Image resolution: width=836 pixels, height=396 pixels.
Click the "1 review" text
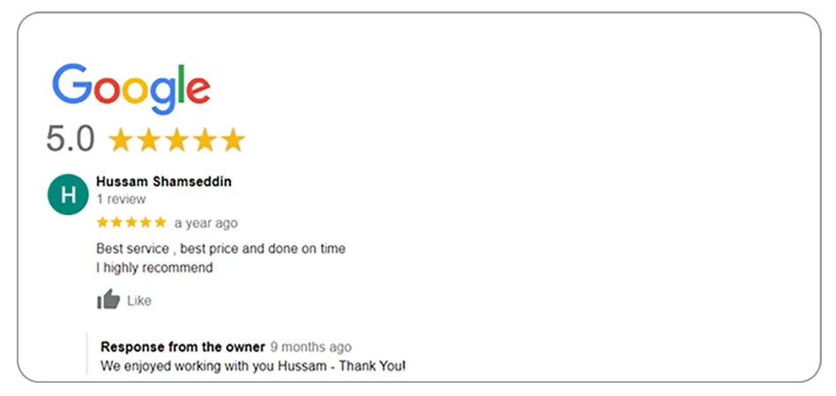(121, 199)
